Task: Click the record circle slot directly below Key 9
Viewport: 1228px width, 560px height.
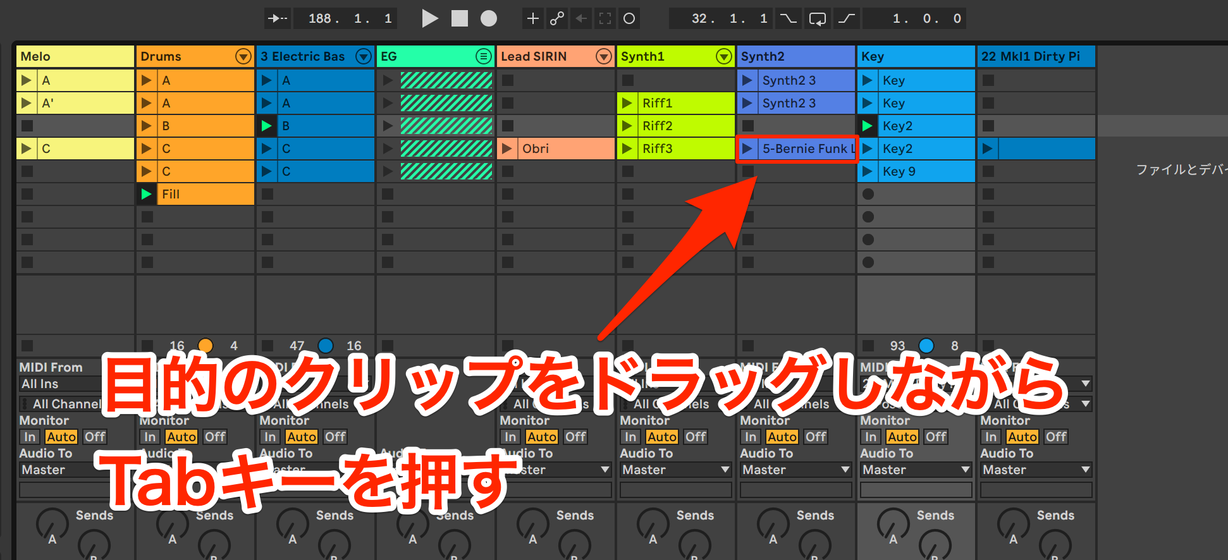Action: pyautogui.click(x=868, y=194)
